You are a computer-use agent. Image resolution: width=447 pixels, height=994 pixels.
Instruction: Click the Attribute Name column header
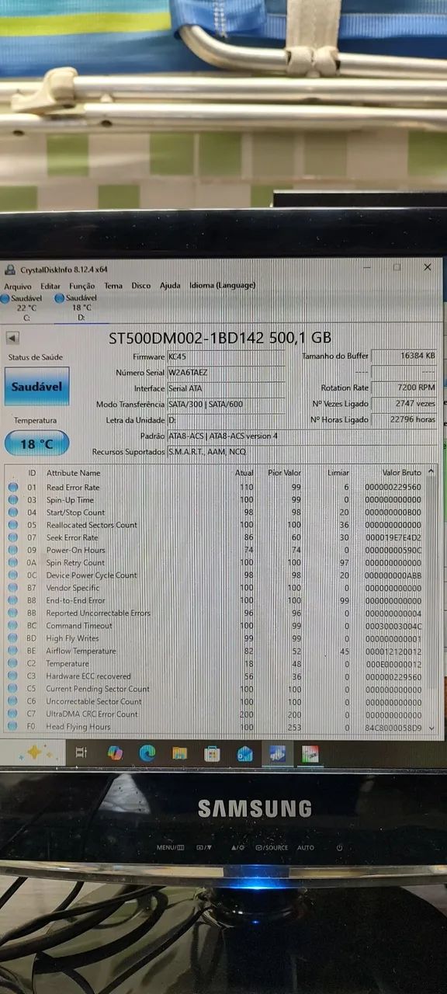(x=73, y=472)
